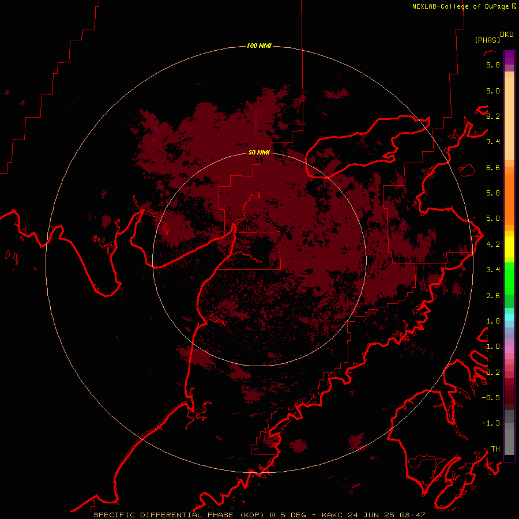519x519 pixels.
Task: Click the 2.6 scale value
Action: click(493, 296)
